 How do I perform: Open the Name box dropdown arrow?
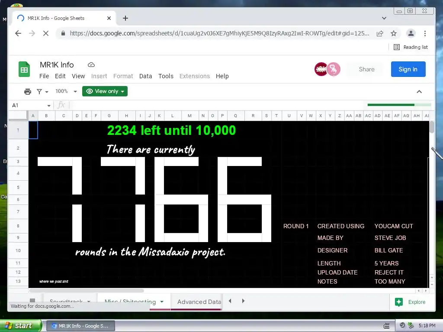click(49, 105)
